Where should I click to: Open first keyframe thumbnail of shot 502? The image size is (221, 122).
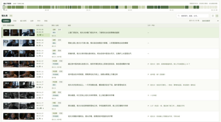pyautogui.click(x=11, y=43)
